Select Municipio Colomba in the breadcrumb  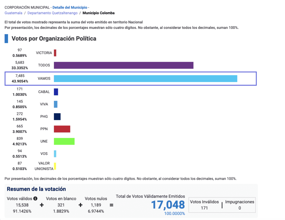(x=98, y=13)
